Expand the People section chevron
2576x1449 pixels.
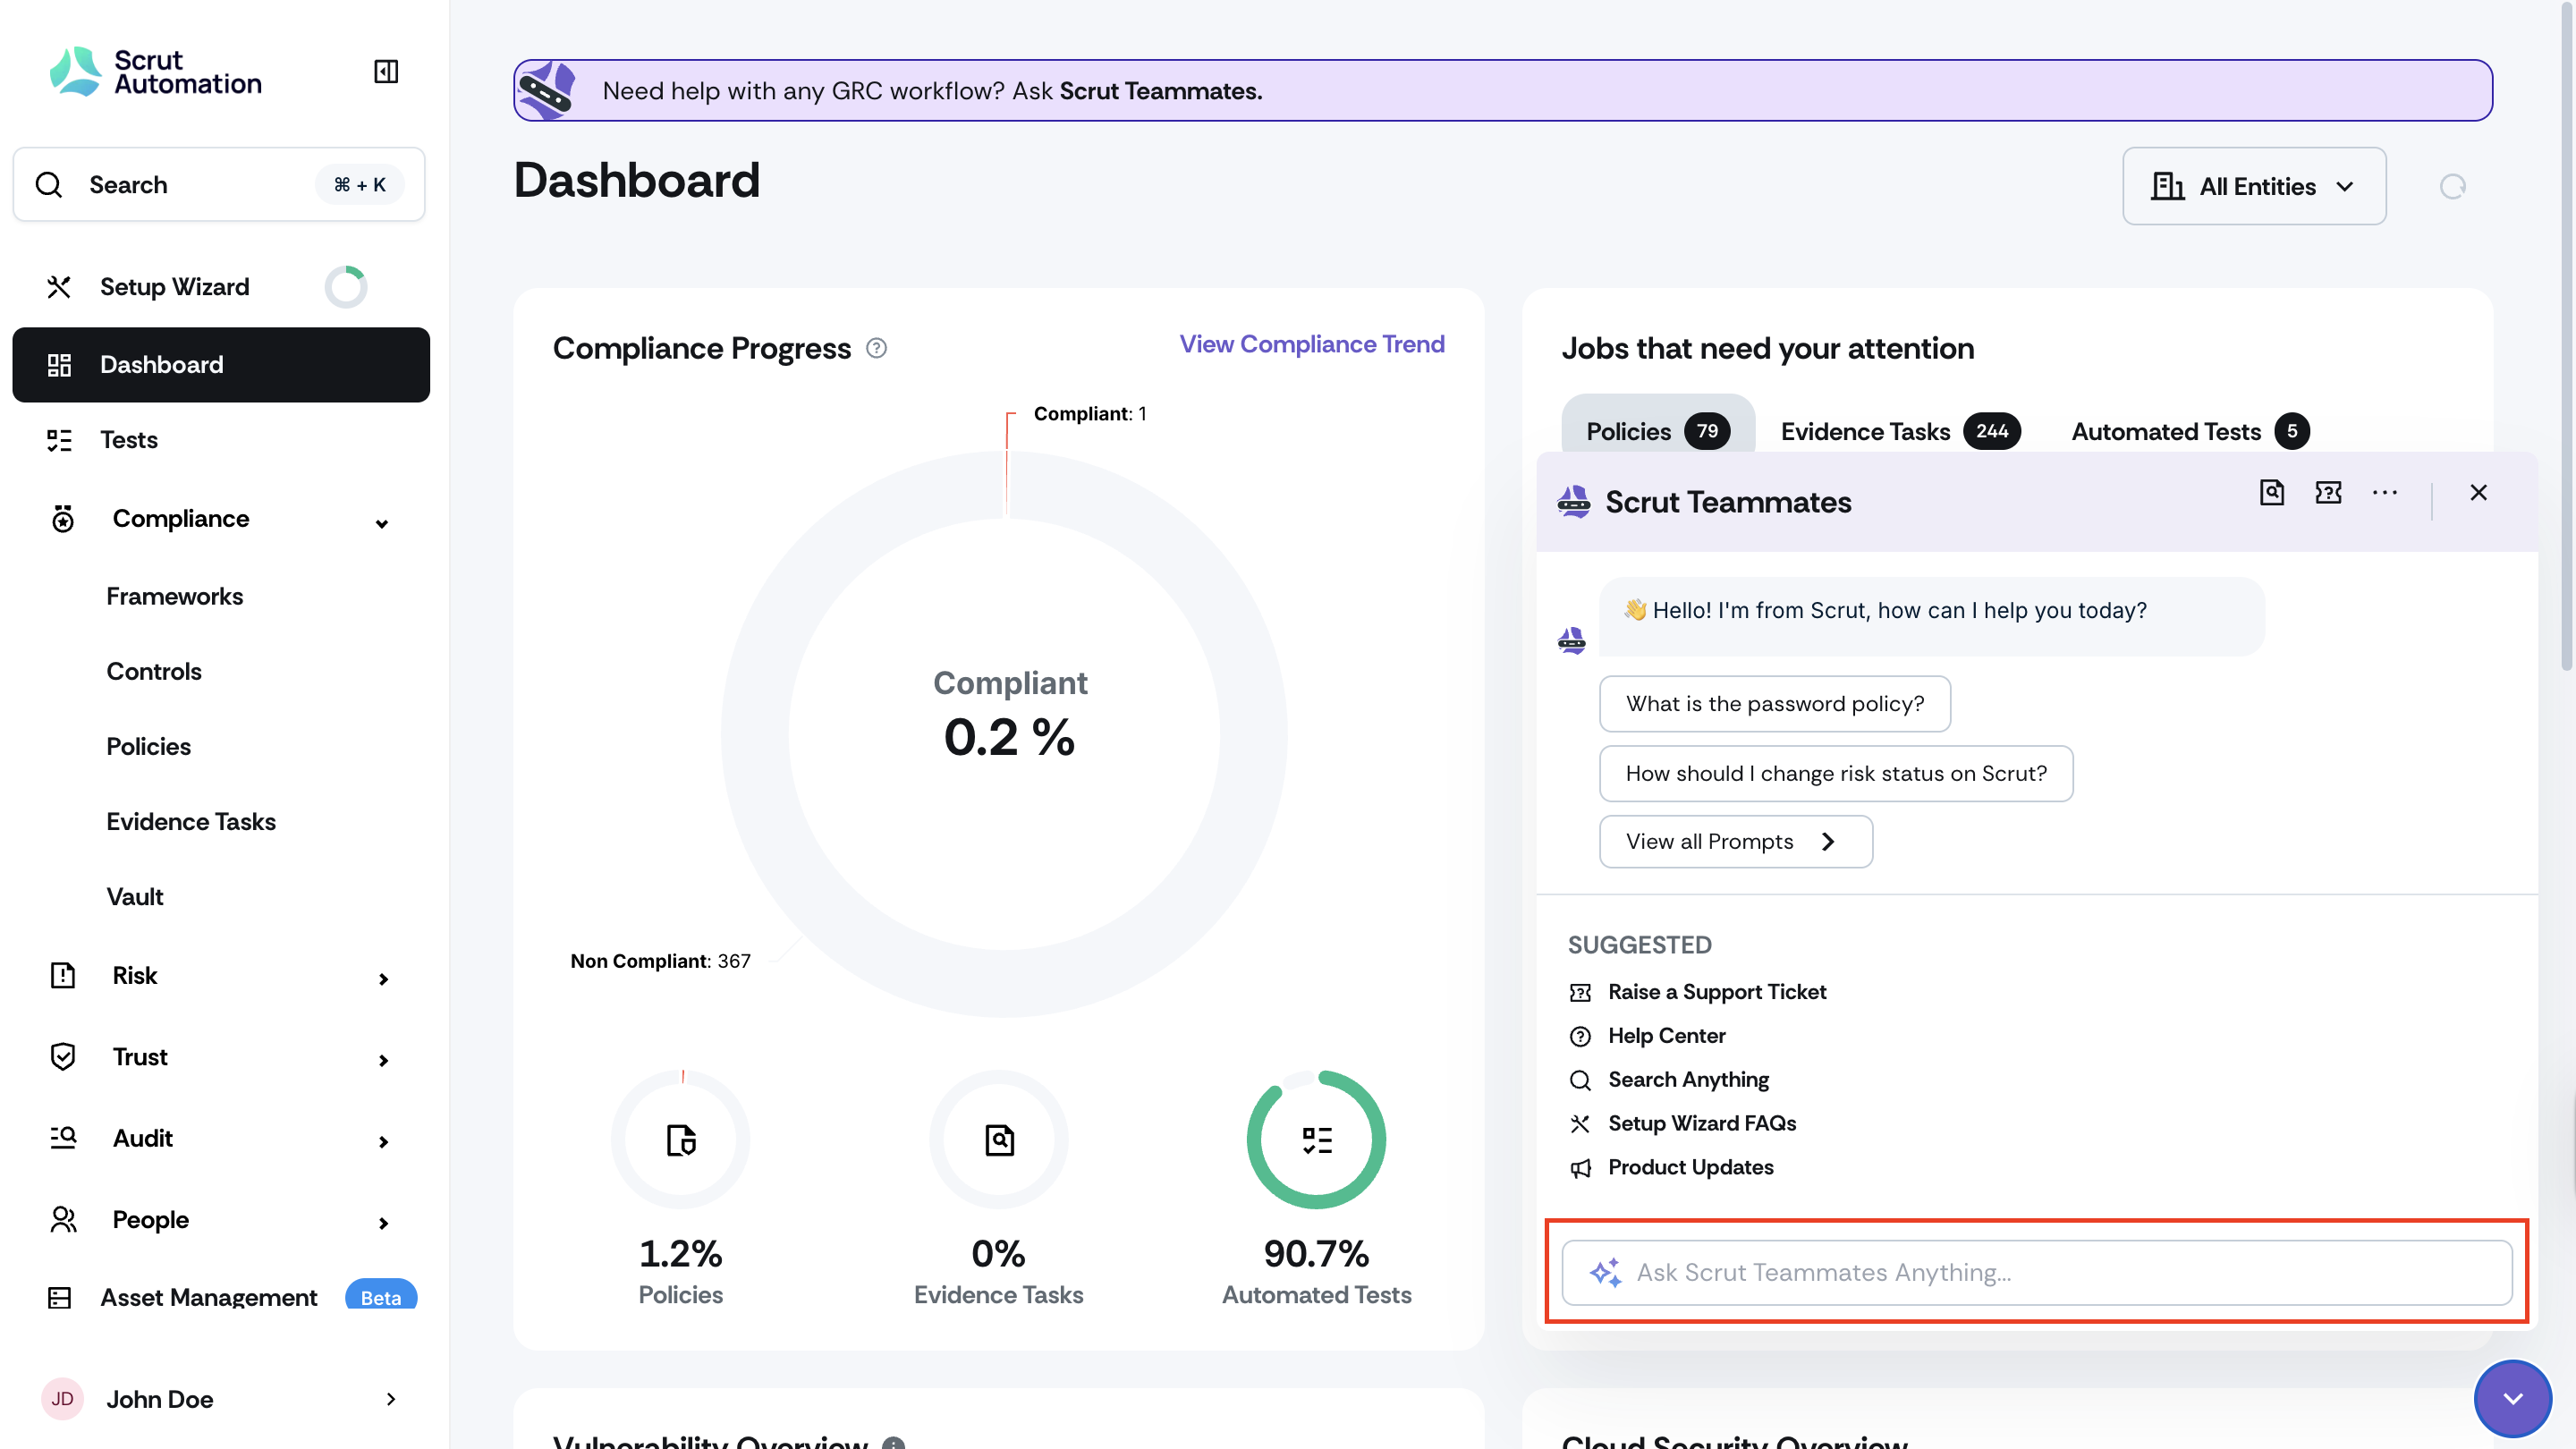[383, 1223]
